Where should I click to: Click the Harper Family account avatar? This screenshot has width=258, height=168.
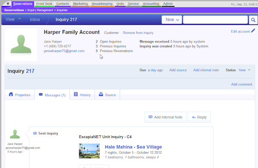21,45
